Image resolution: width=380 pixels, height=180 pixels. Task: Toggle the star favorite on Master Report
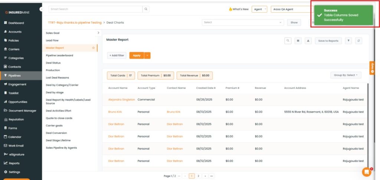(93, 48)
